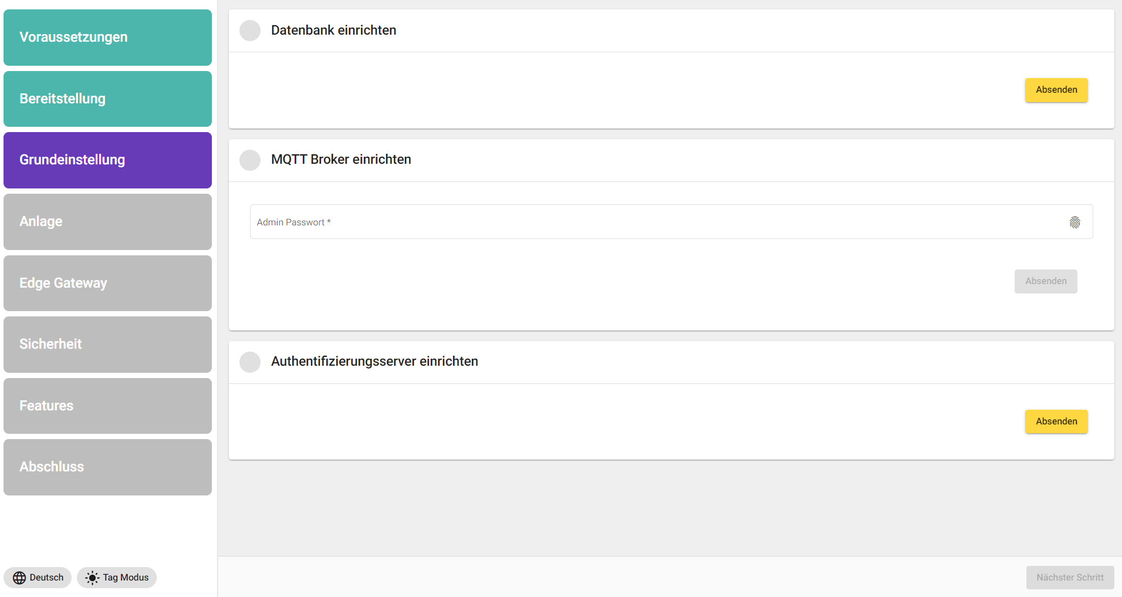Click status circle beside Authentifizierungsserver einrichten

(x=250, y=362)
